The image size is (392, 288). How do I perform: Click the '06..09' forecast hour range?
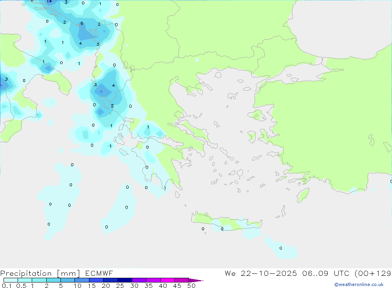coord(315,273)
